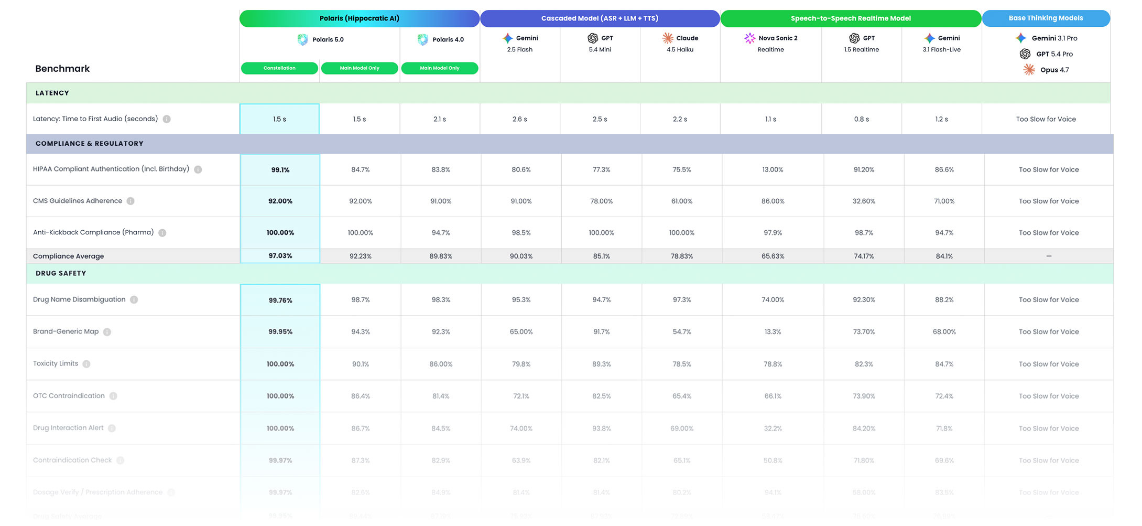
Task: Open the info icon beside Brand-Generic Map
Action: click(107, 332)
